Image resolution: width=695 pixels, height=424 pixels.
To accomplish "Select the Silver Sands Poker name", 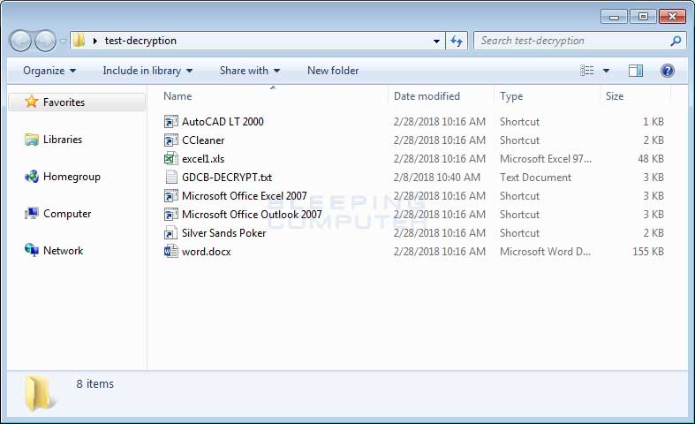I will [223, 233].
